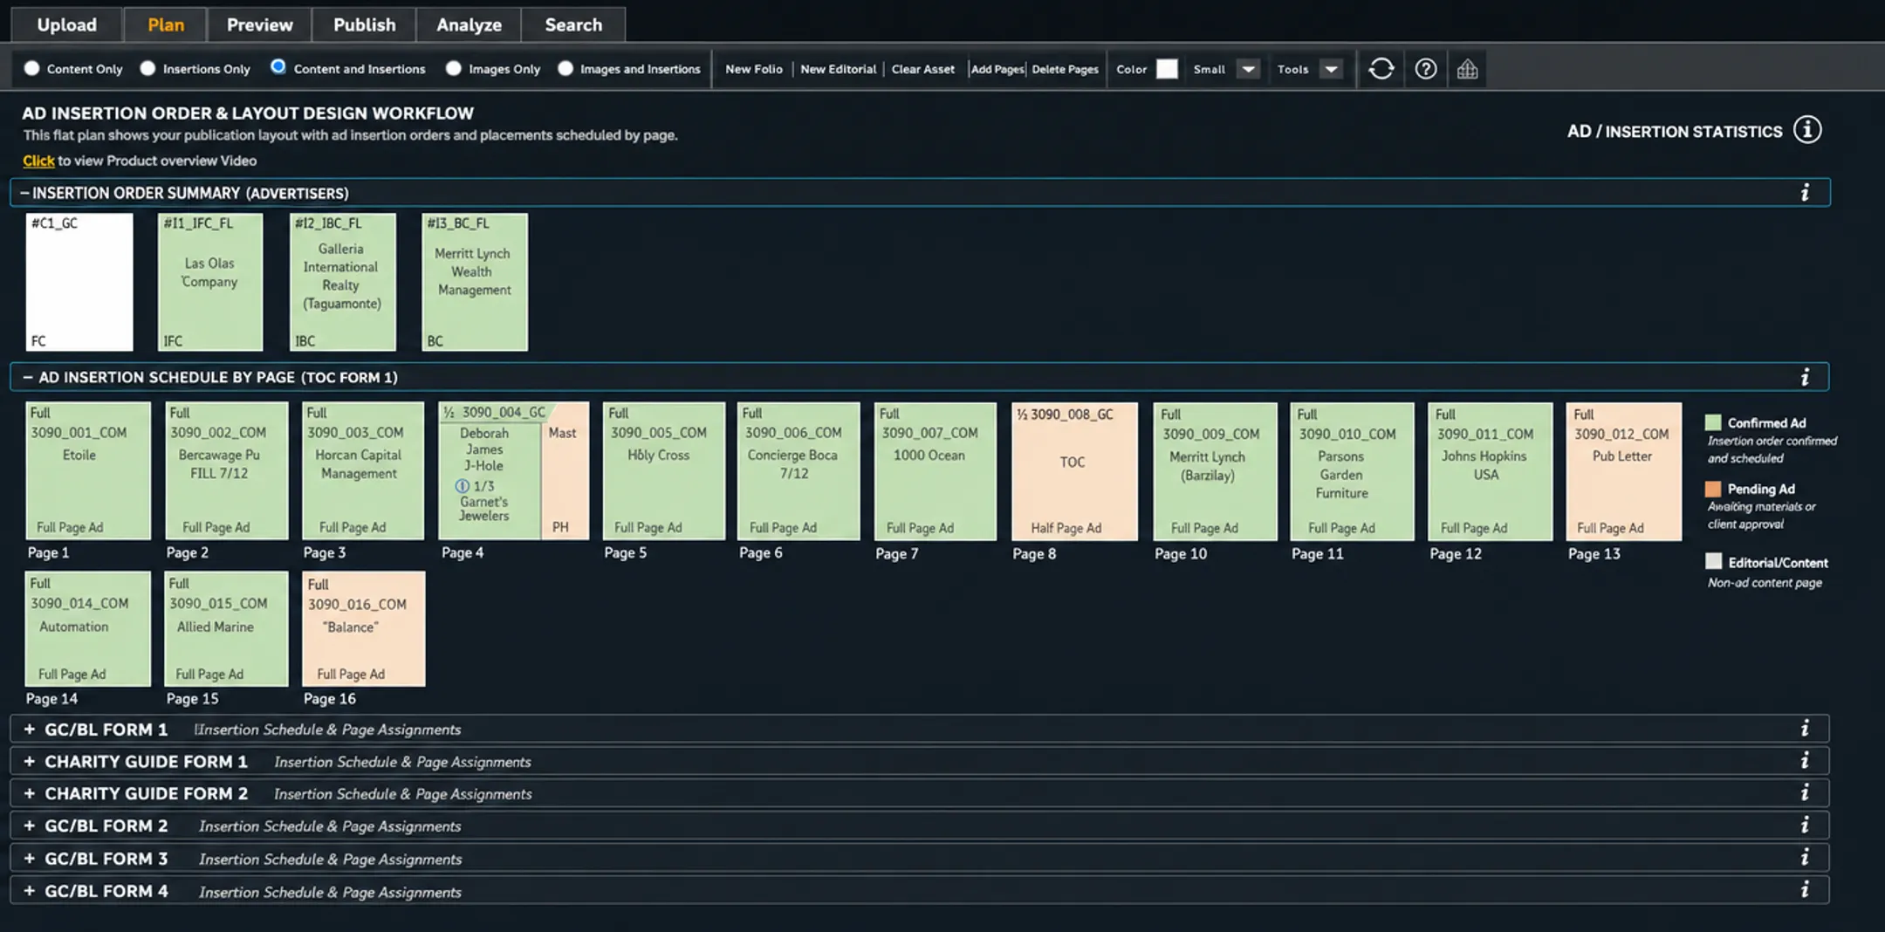
Task: Click the white Color swatch in toolbar
Action: [1167, 69]
